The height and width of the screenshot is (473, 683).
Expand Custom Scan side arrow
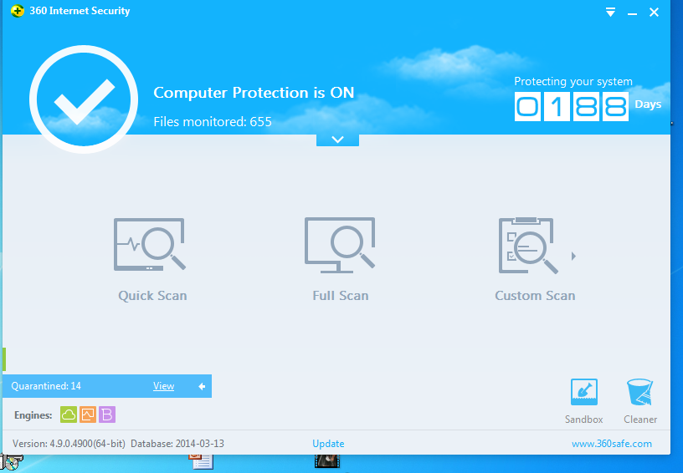573,256
